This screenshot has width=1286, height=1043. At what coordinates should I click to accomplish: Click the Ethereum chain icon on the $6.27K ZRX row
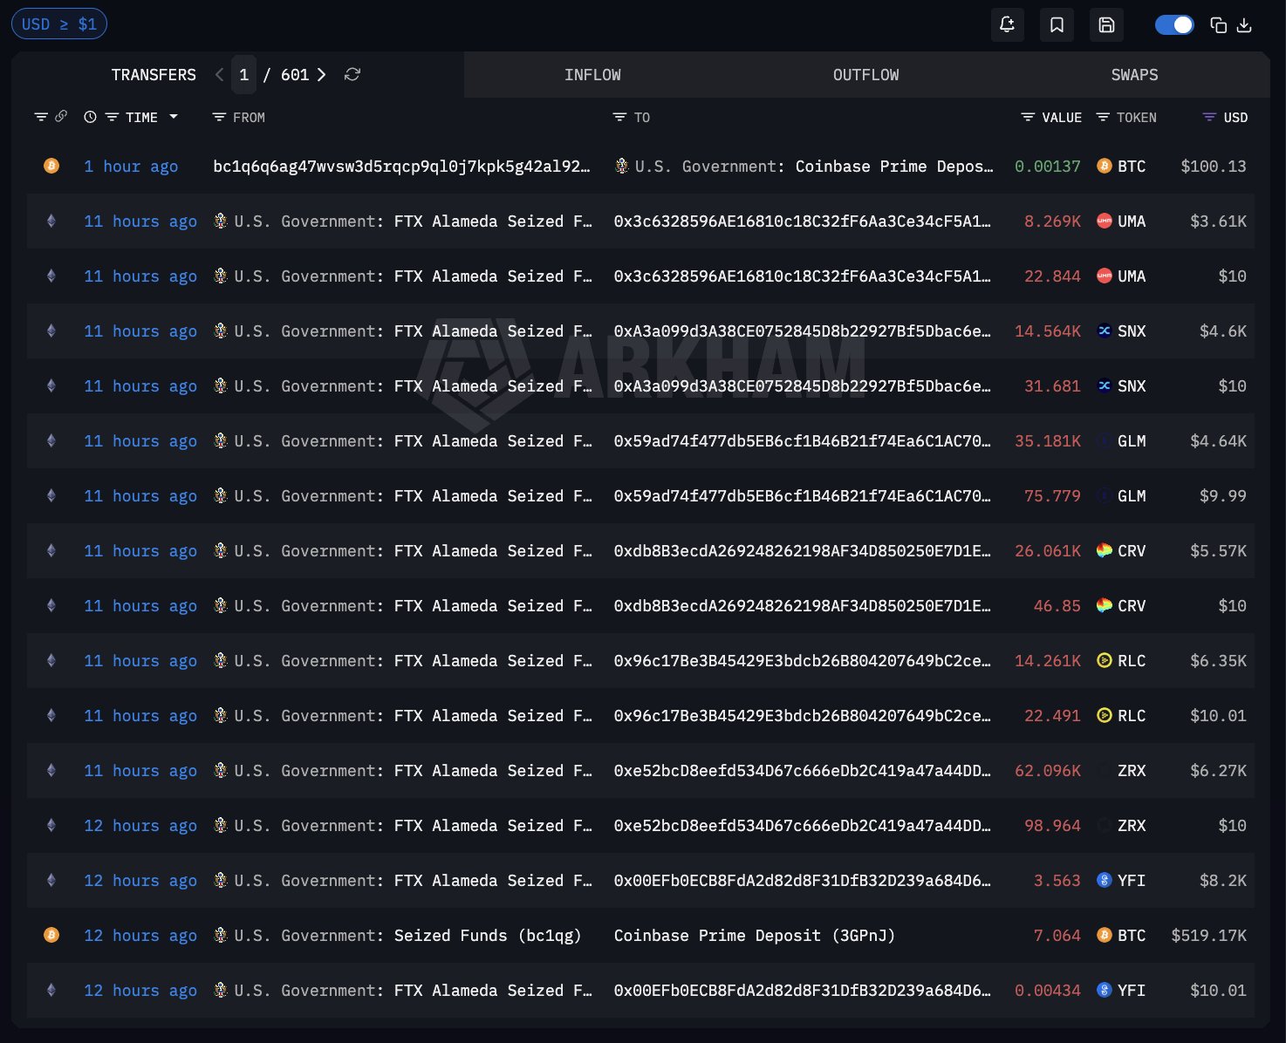pyautogui.click(x=51, y=771)
